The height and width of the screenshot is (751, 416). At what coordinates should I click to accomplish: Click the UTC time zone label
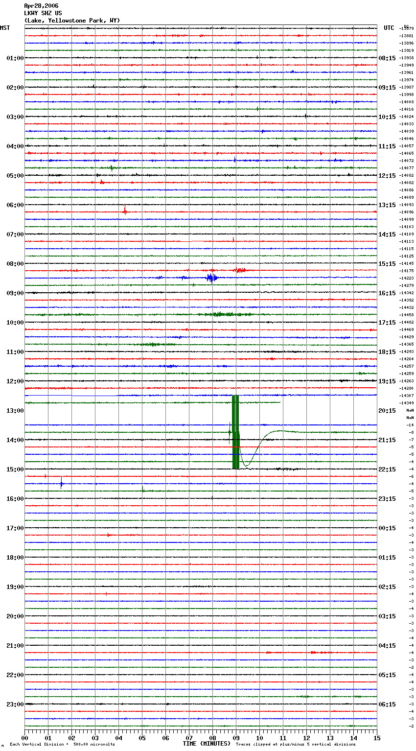[x=389, y=28]
